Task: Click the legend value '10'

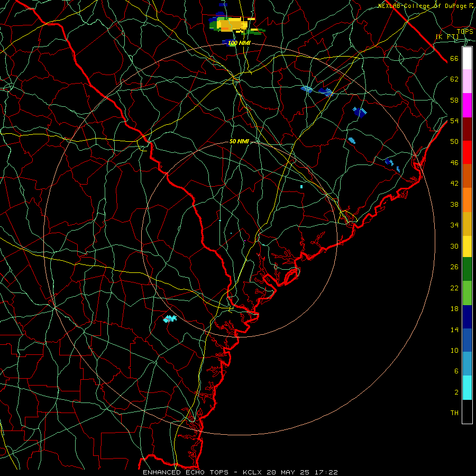Action: (x=454, y=351)
